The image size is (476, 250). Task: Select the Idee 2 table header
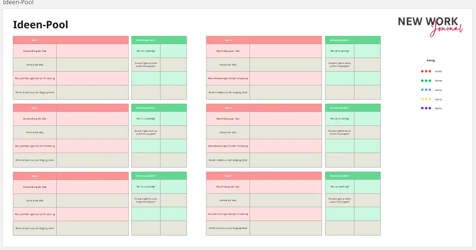(x=35, y=108)
